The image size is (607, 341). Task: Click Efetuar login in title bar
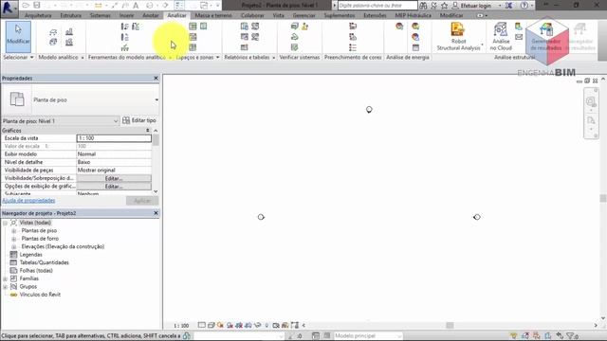click(476, 6)
